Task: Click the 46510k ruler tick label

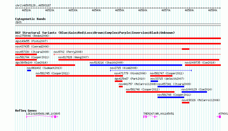Action: [x=26, y=10]
